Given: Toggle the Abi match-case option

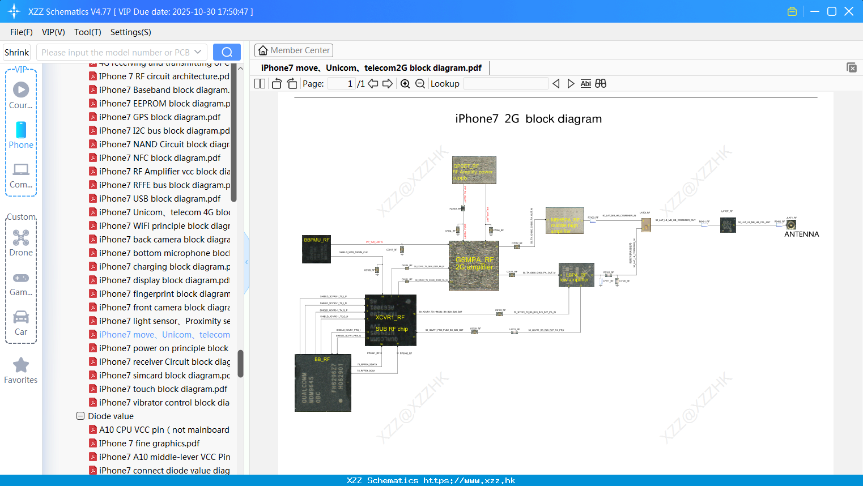Looking at the screenshot, I should point(585,83).
